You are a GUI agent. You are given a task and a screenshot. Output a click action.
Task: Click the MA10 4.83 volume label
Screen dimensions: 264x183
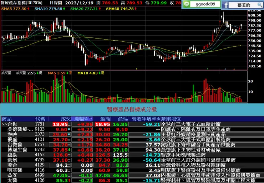click(91, 73)
